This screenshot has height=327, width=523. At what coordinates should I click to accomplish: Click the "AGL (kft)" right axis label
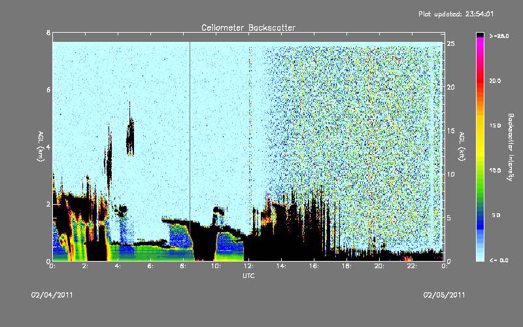click(462, 146)
